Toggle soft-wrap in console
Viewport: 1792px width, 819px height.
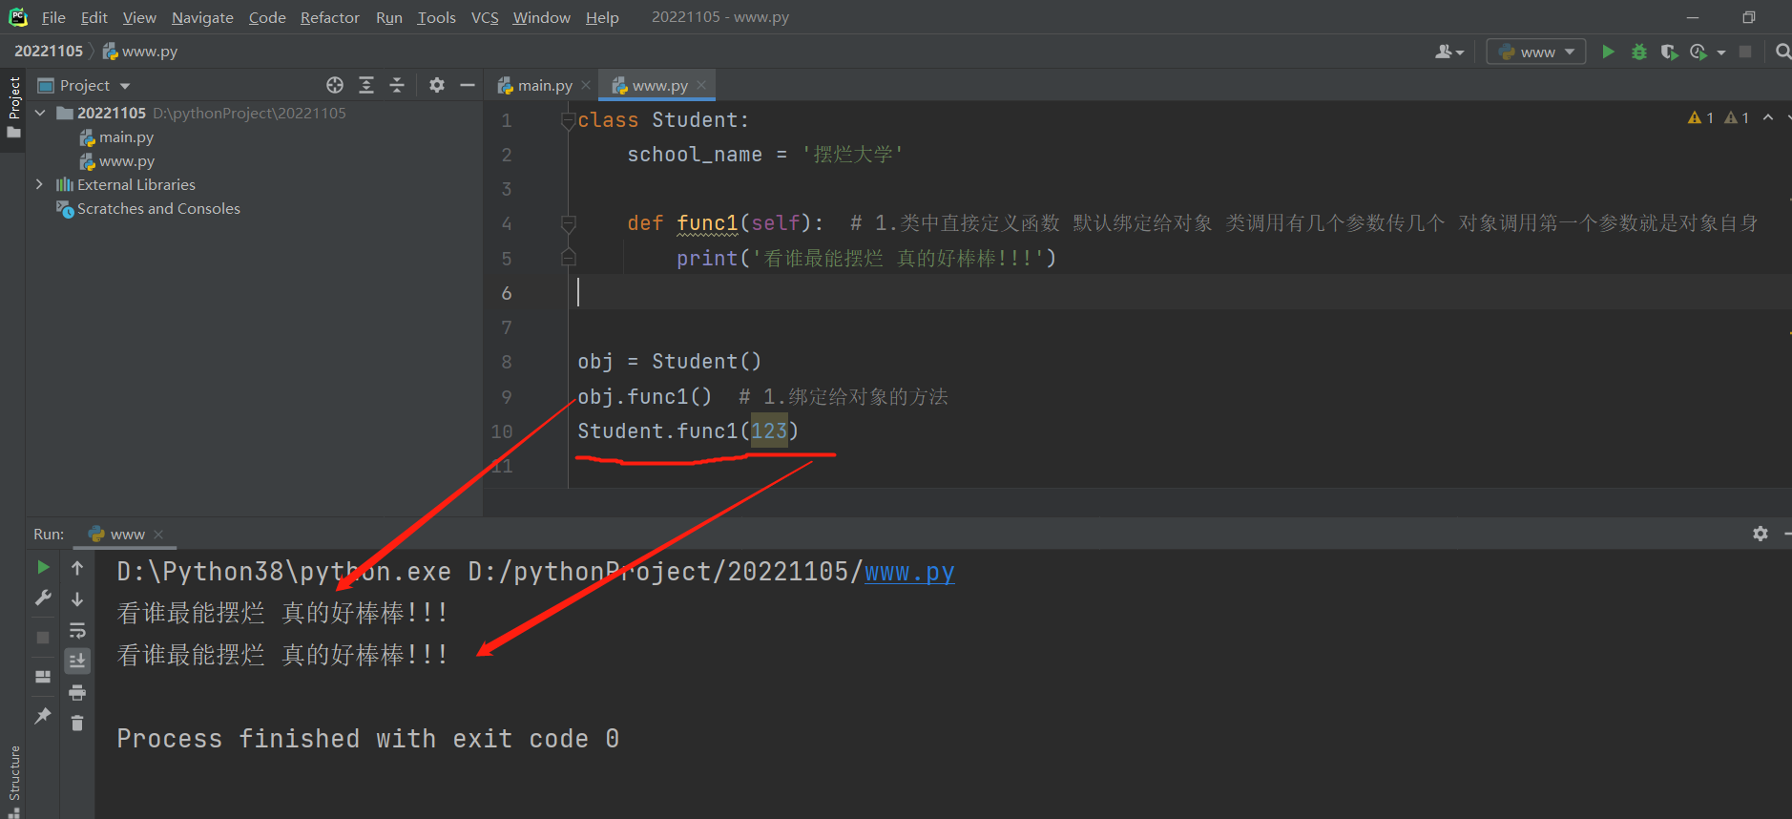coord(77,630)
